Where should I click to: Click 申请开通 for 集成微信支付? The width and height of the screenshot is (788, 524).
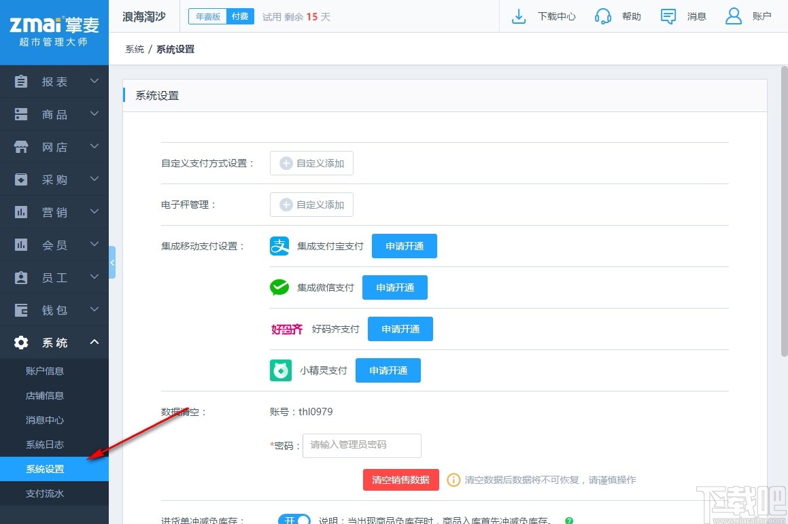394,287
